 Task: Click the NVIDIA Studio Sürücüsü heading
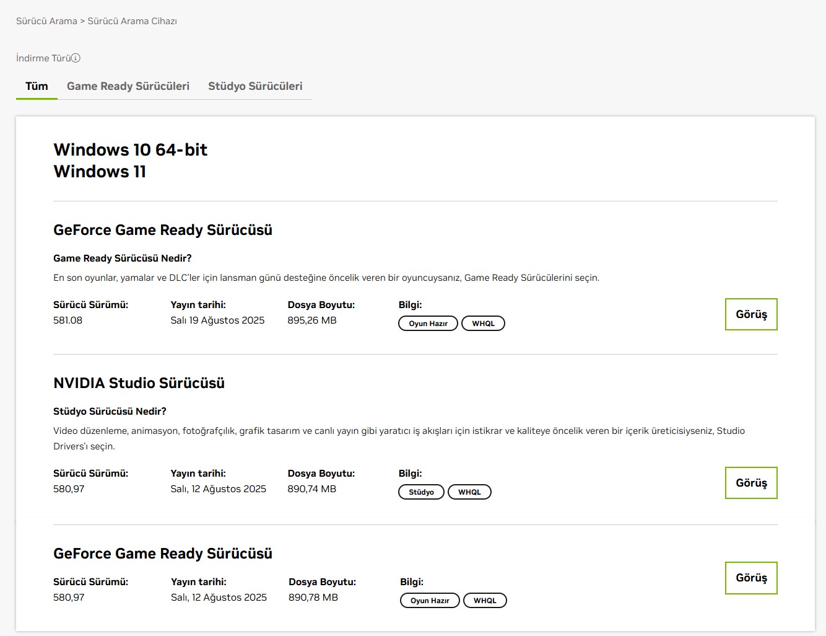click(x=139, y=383)
